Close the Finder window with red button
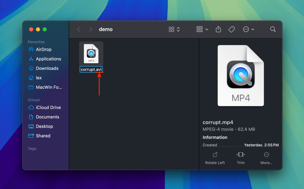This screenshot has height=189, width=304. coord(31,29)
